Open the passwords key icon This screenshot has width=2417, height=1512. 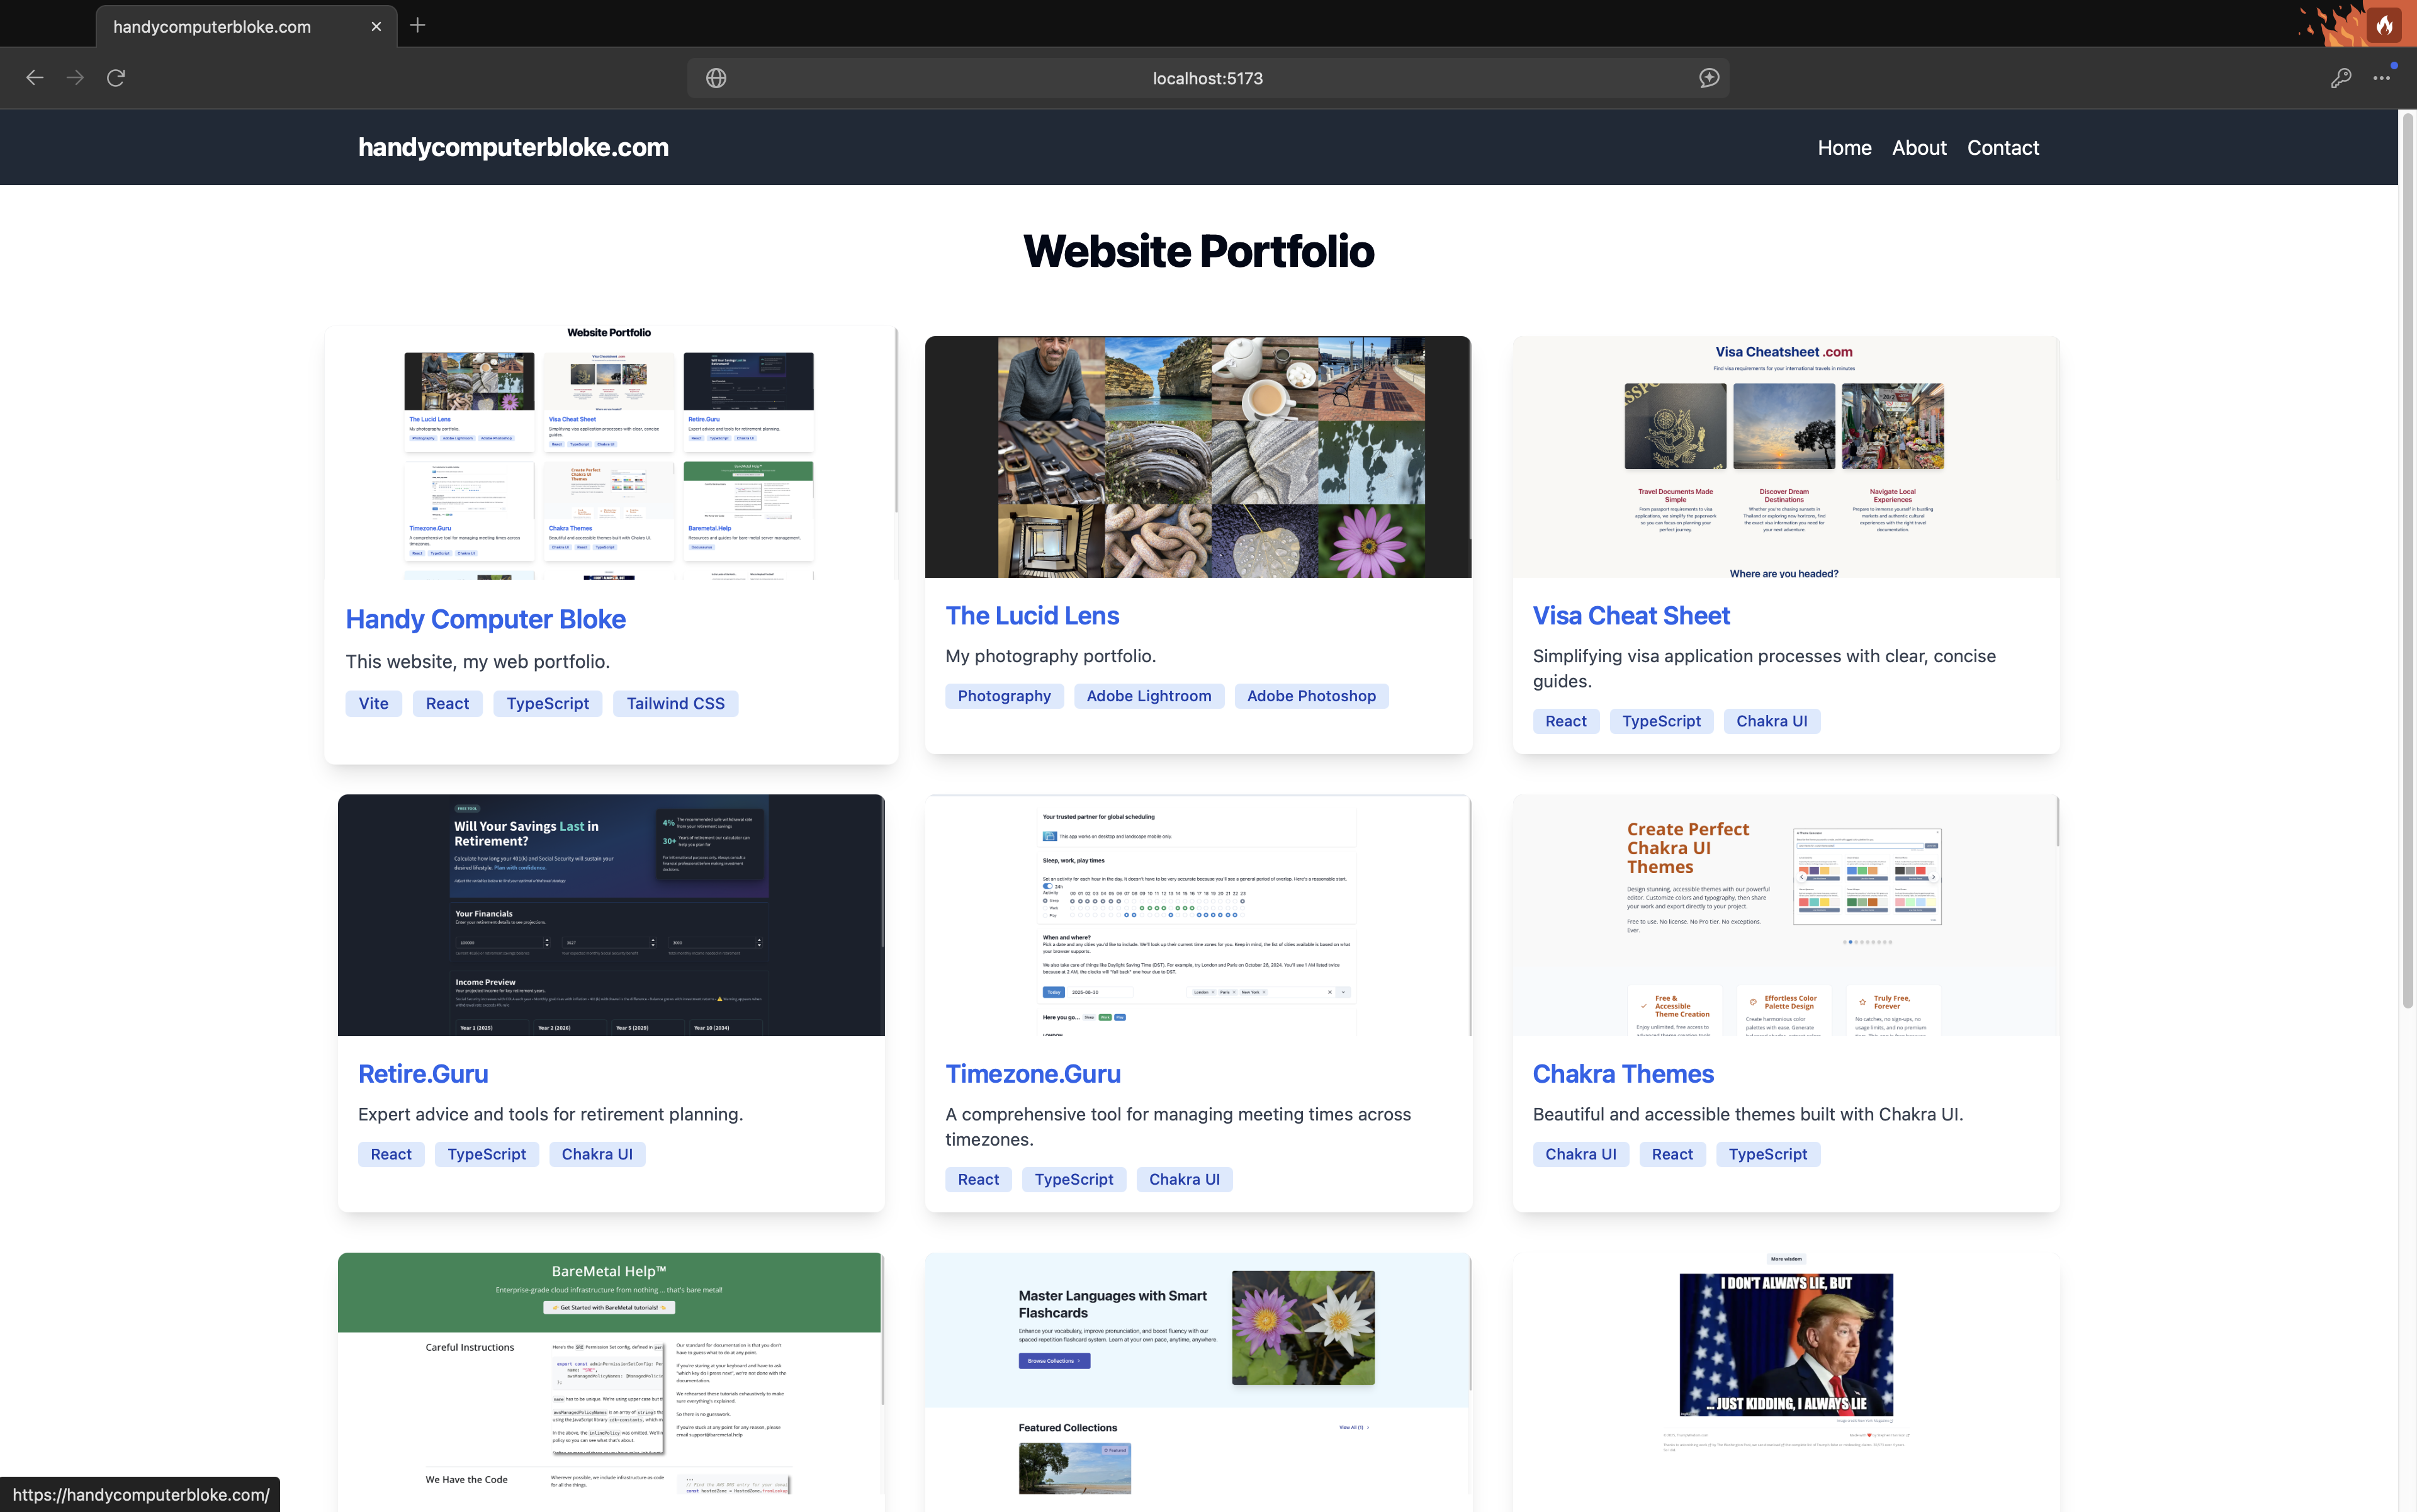2341,78
